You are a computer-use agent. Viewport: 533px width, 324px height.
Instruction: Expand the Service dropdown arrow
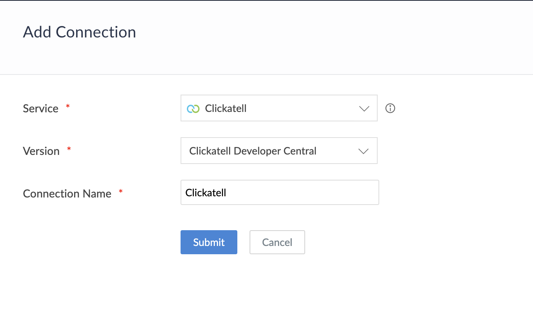(x=364, y=108)
